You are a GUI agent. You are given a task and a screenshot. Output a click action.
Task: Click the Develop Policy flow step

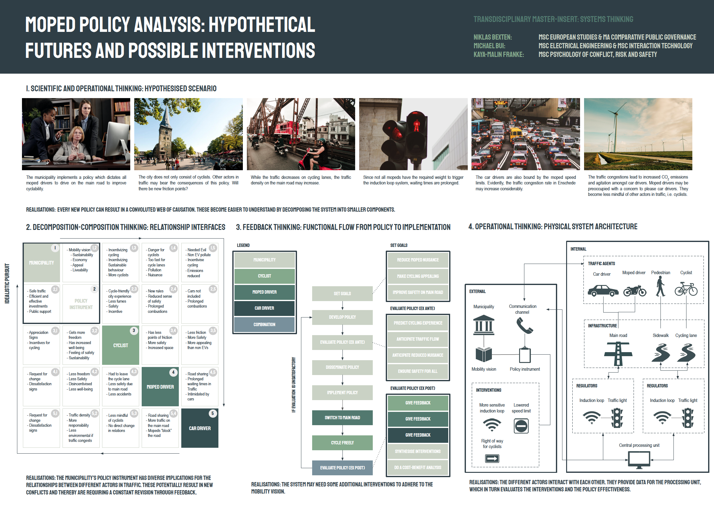(342, 317)
